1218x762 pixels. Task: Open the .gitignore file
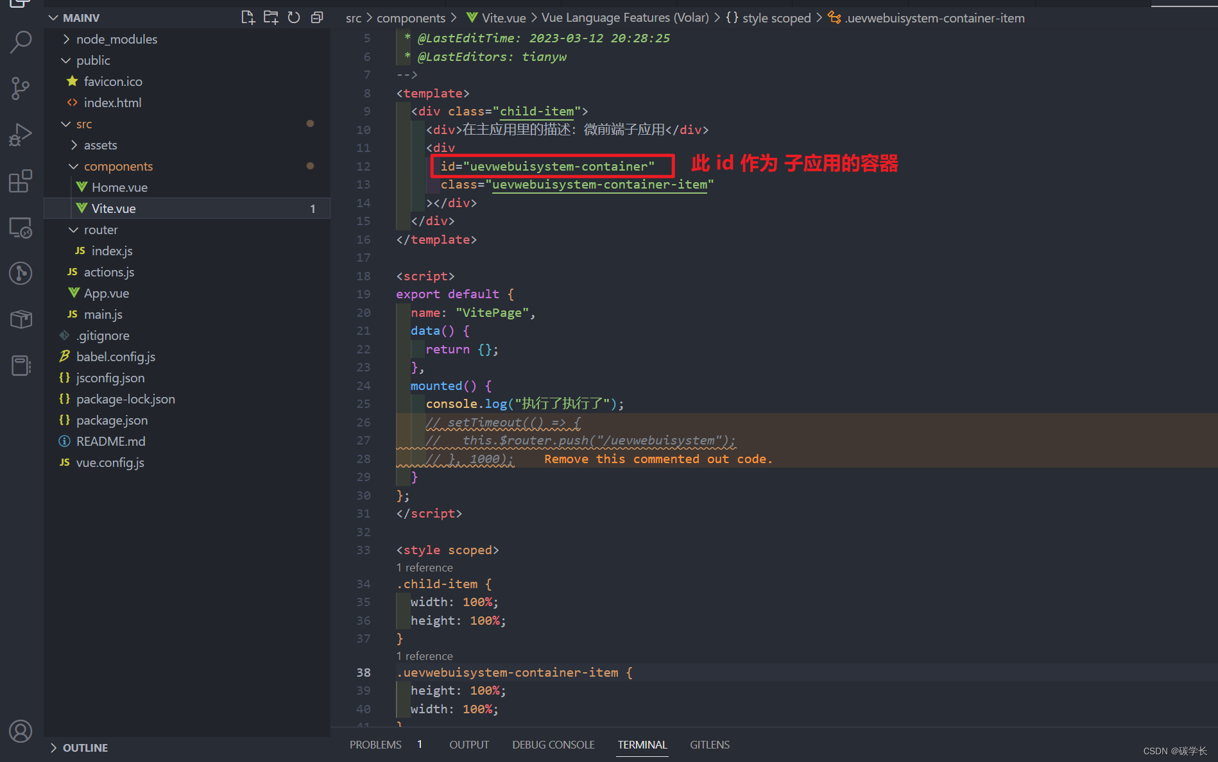187,335
